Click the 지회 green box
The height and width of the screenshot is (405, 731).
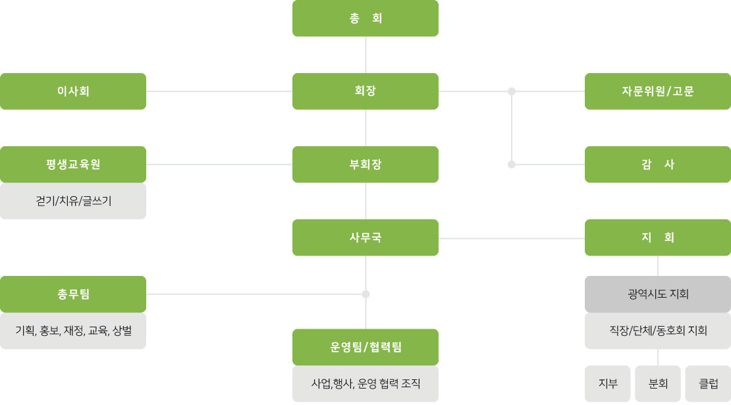pos(658,238)
